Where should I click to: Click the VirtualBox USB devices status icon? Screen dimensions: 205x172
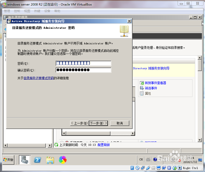tap(148, 168)
